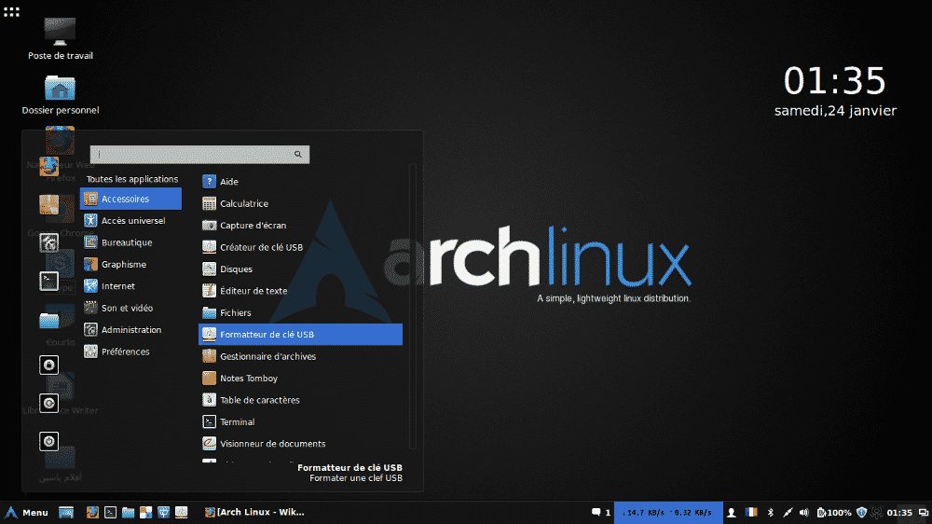Switch to Arch Linux - Wik... window
932x524 pixels.
(254, 512)
